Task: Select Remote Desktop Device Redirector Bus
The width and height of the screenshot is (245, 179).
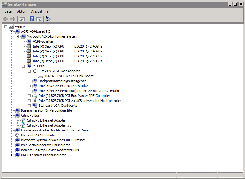Action: (50, 150)
